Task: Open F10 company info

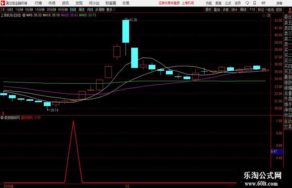Action: tap(252, 10)
